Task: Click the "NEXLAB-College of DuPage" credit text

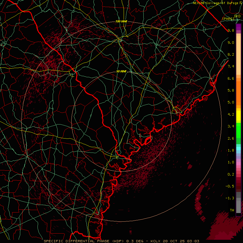Action: click(216, 3)
